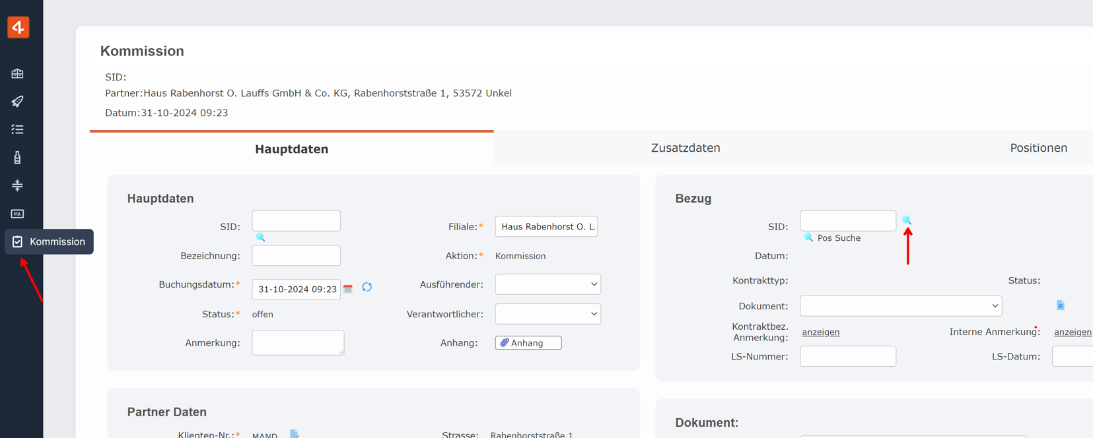Screen dimensions: 1093x438
Task: Focus the LS-Datum input field
Action: [1073, 356]
